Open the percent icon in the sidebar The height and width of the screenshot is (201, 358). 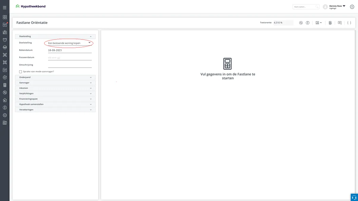(5, 93)
